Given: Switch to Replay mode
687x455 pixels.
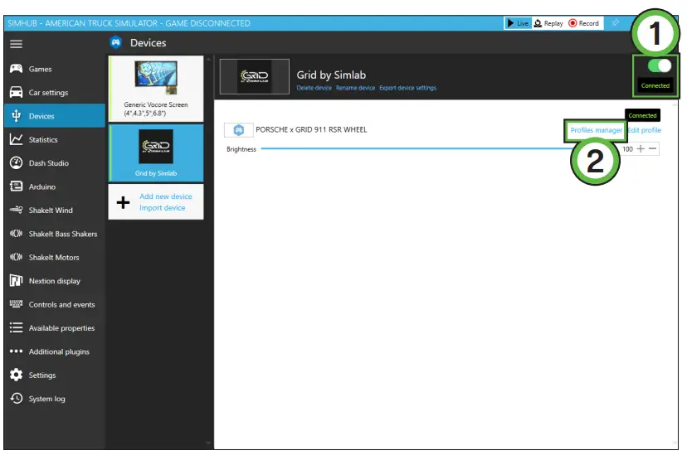Looking at the screenshot, I should click(x=548, y=23).
